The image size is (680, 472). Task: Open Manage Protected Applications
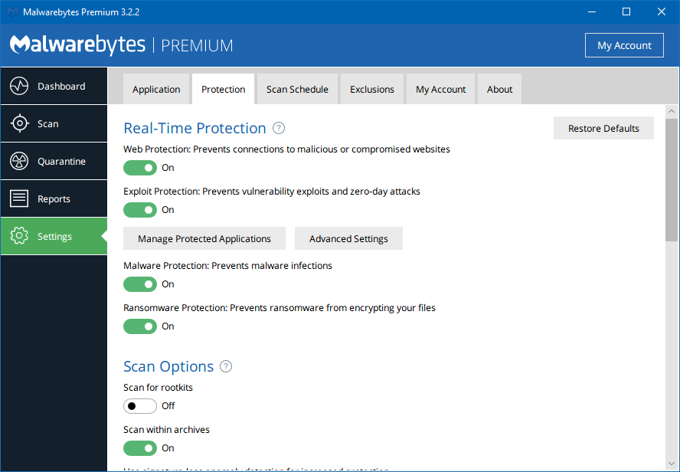pyautogui.click(x=204, y=238)
